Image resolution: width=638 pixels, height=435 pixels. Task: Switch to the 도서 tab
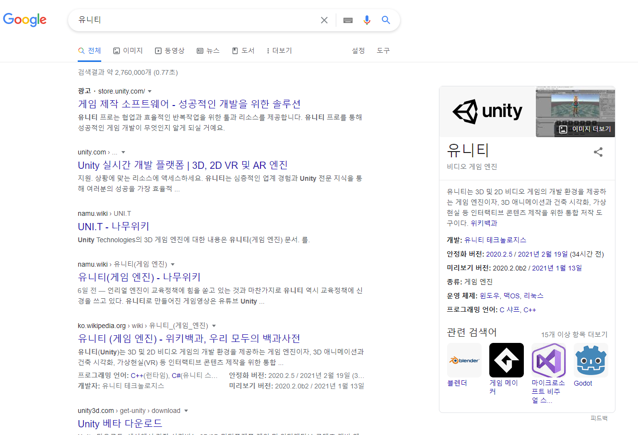pyautogui.click(x=243, y=50)
